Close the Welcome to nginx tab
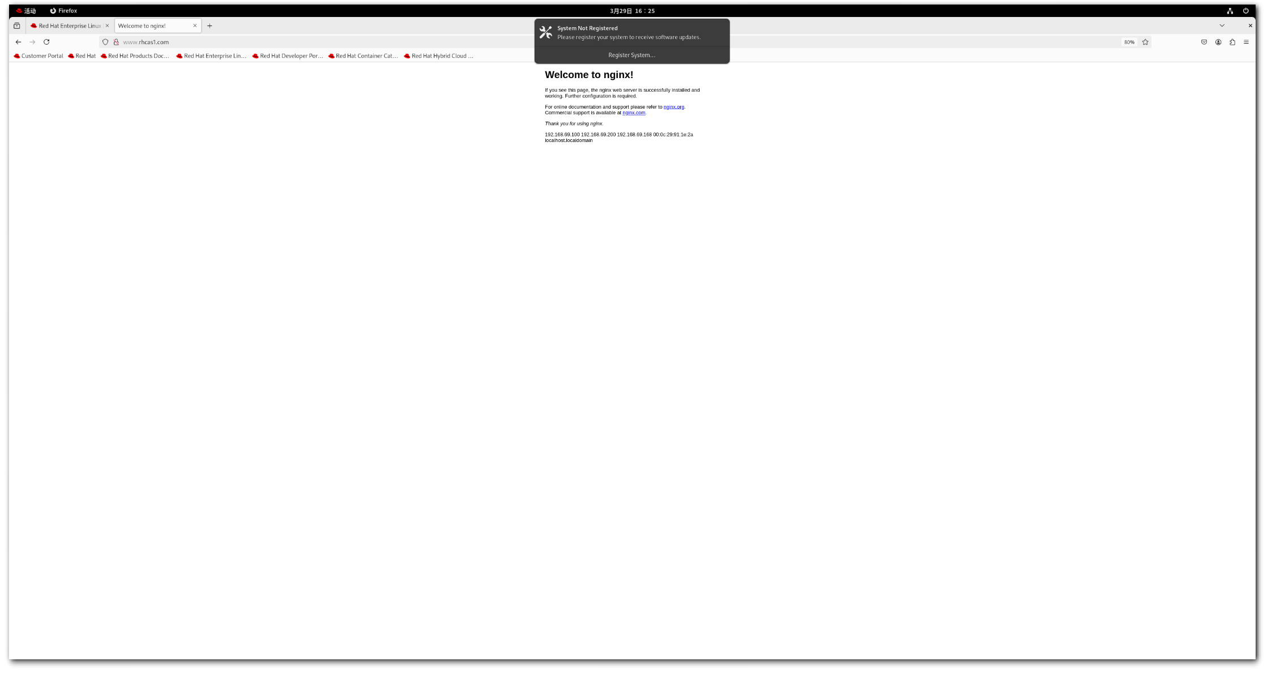 [195, 26]
